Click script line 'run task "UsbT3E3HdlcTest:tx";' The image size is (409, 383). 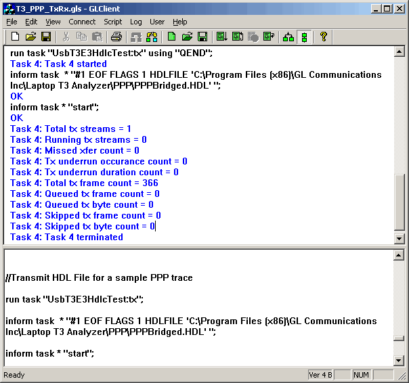coord(74,299)
